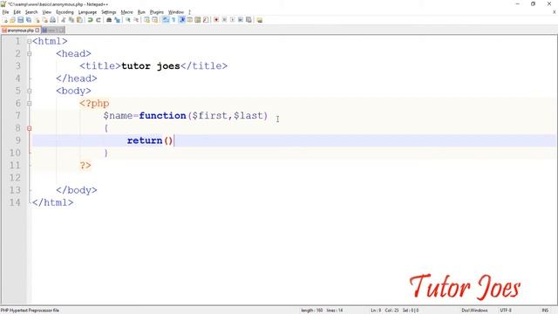The width and height of the screenshot is (558, 314).
Task: Toggle synchronized vertical scrolling icon
Action: coord(146,20)
